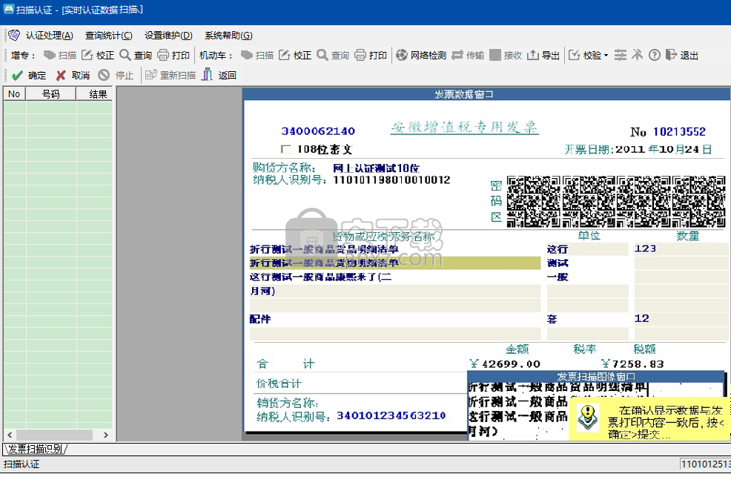731x477 pixels.
Task: Click the 重新扫描 rescan button
Action: coord(171,75)
